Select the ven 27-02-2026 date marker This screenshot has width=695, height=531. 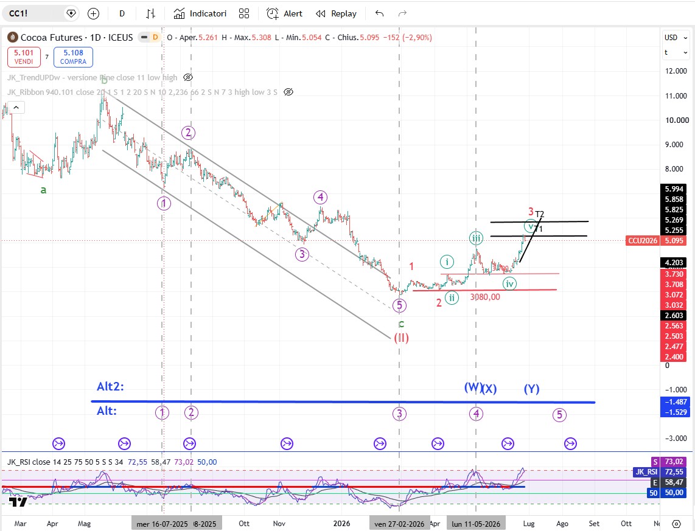point(399,524)
